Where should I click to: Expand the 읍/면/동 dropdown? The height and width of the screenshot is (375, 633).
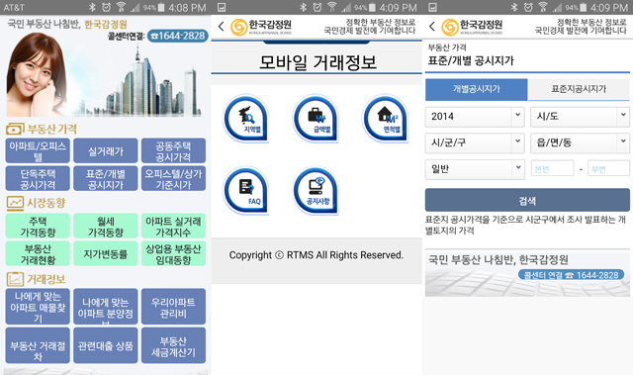(x=580, y=142)
